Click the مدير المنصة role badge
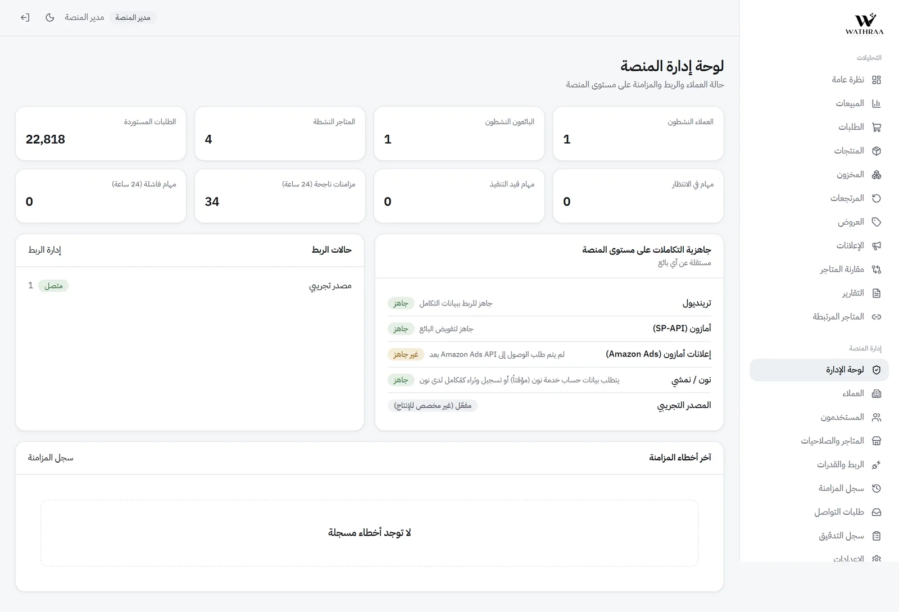 (133, 17)
